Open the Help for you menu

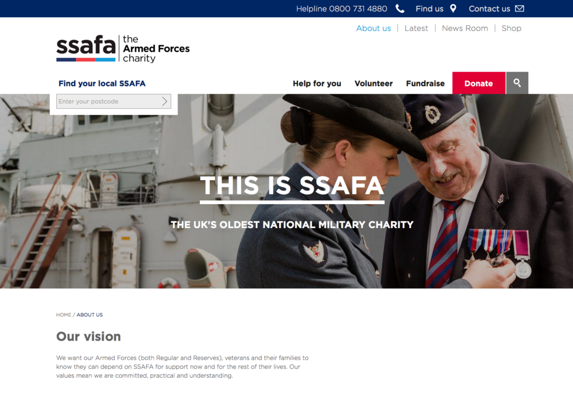[317, 83]
